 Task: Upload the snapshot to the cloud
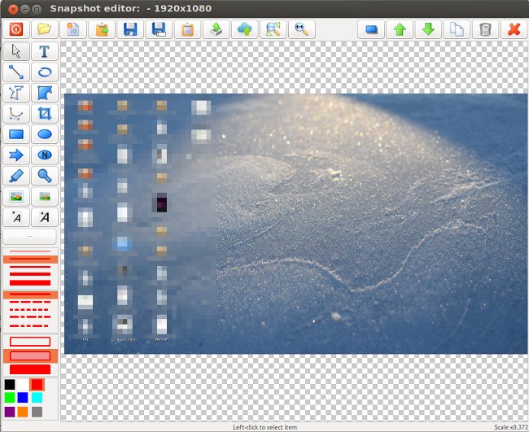pyautogui.click(x=245, y=29)
